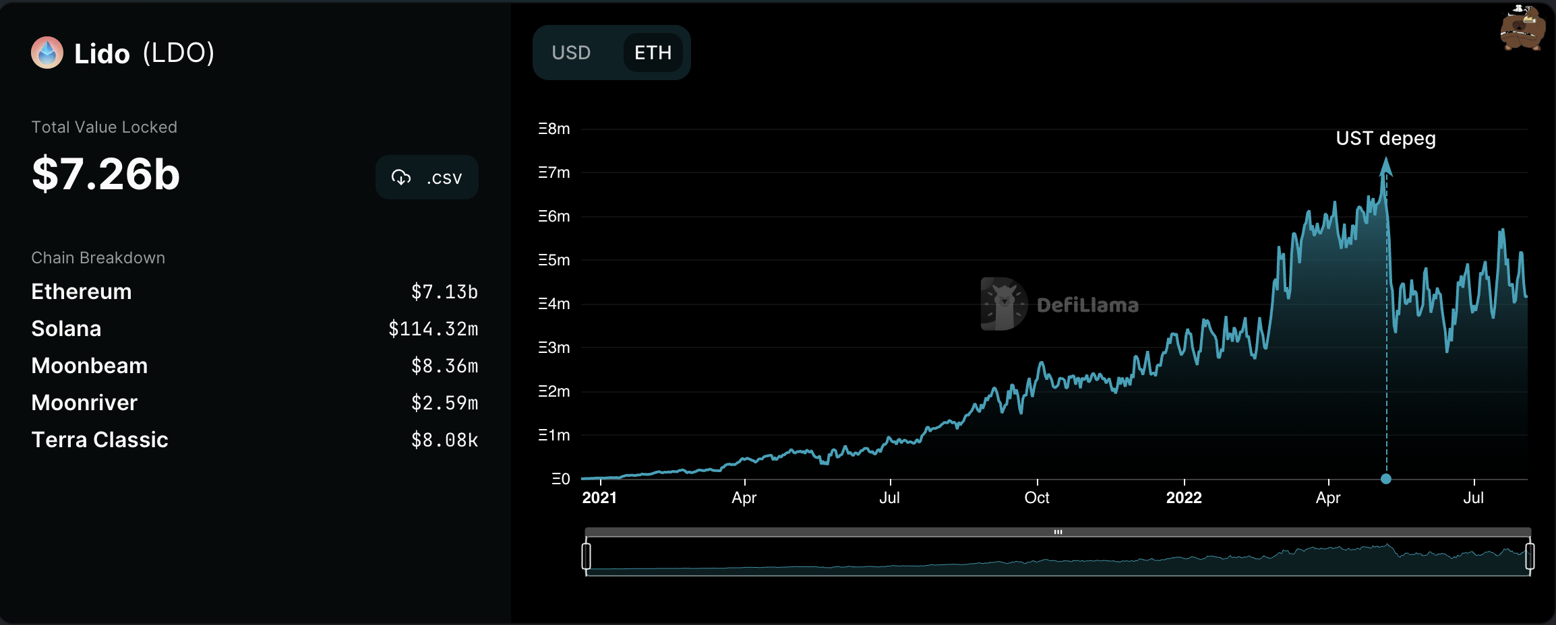The image size is (1556, 625).
Task: Click the UST depeg arrow marker
Action: tap(1385, 166)
